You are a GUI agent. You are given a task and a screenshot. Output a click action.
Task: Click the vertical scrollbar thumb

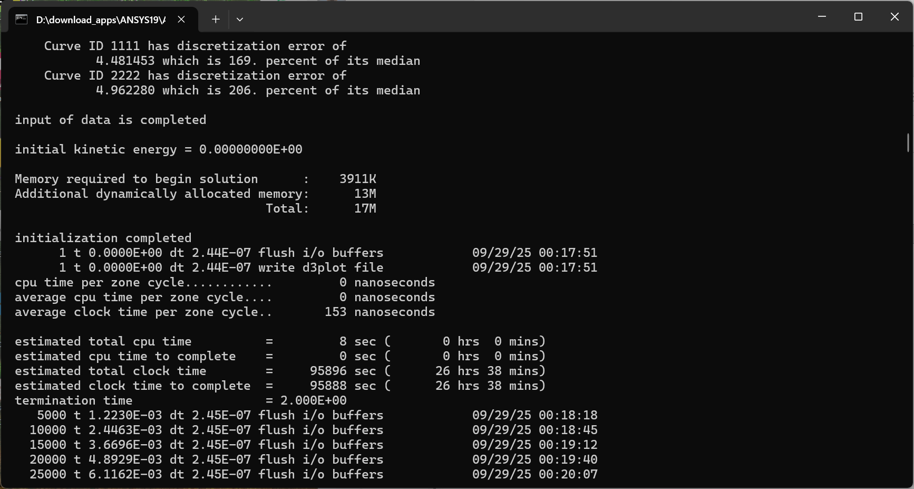(x=908, y=142)
